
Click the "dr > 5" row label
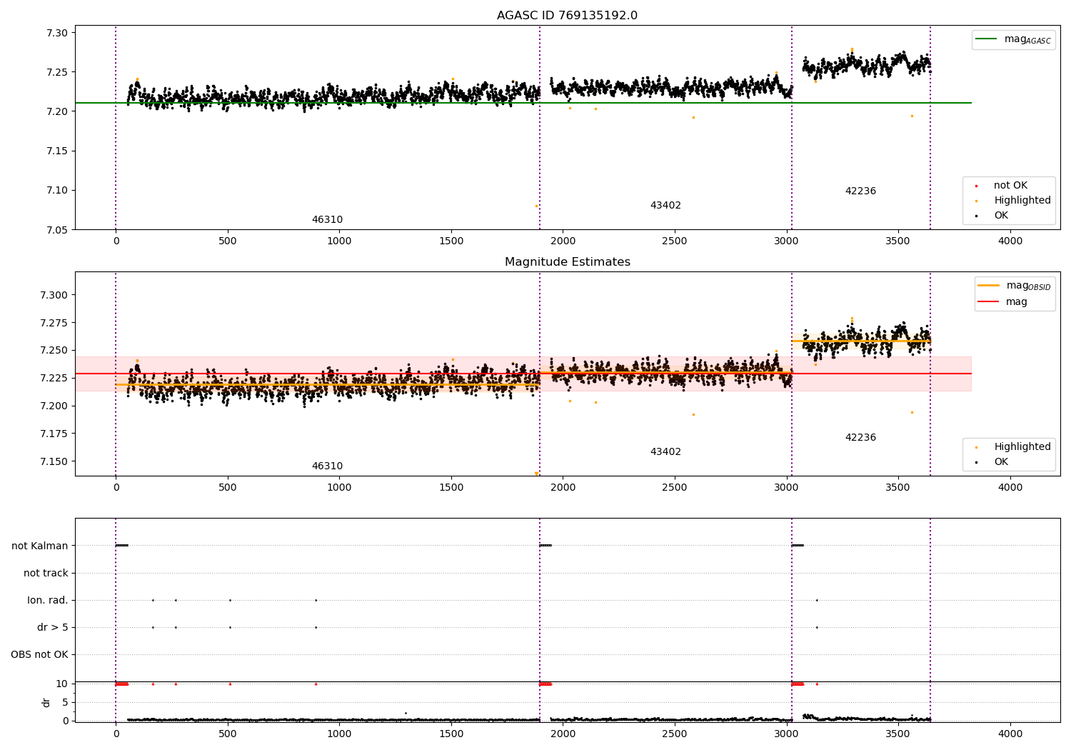pos(53,628)
